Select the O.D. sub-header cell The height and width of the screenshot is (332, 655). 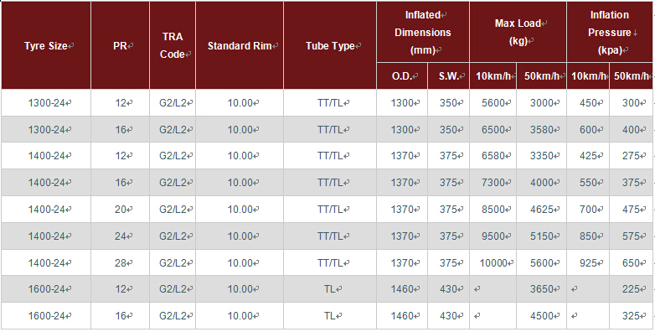402,76
